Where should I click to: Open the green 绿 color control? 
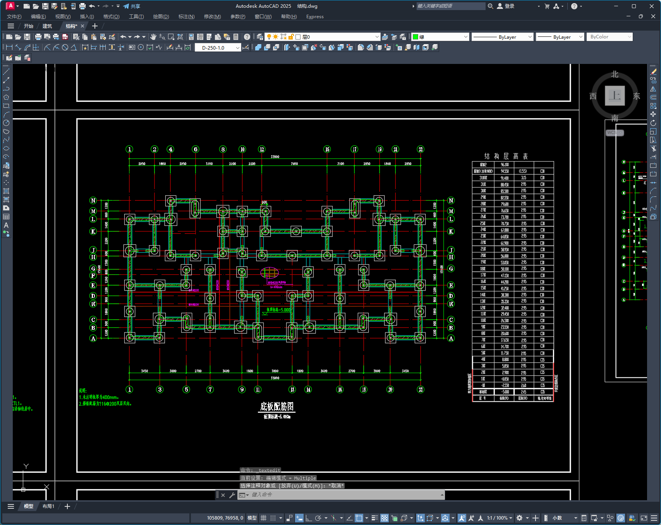tap(440, 37)
